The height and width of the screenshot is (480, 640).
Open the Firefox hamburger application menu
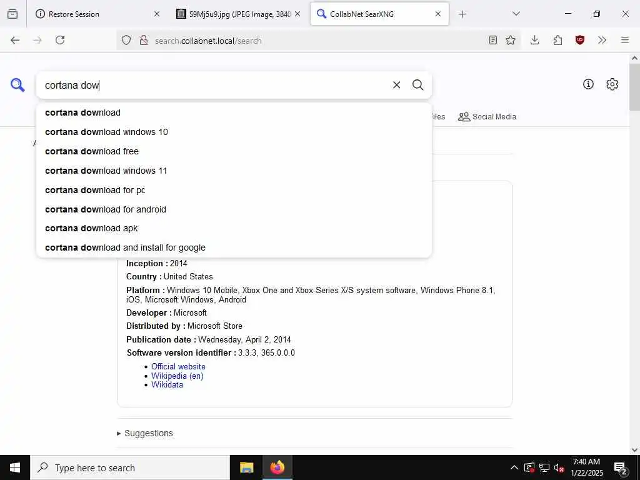tap(625, 40)
